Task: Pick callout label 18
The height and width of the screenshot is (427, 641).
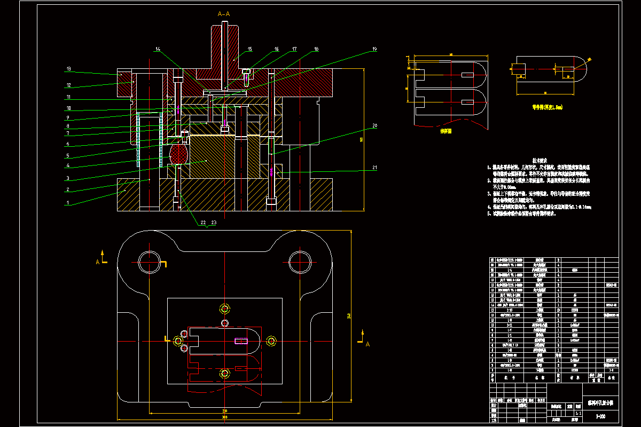Action: pyautogui.click(x=316, y=49)
